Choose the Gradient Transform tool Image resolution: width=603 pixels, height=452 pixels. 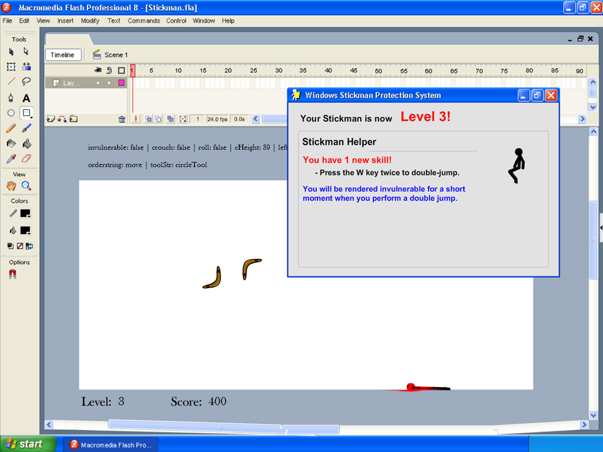click(x=27, y=66)
